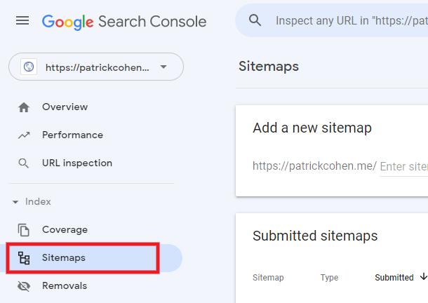The height and width of the screenshot is (303, 428).
Task: Open the Performance report
Action: coord(72,135)
